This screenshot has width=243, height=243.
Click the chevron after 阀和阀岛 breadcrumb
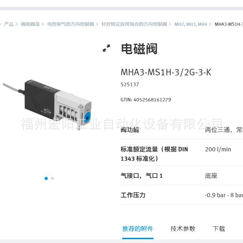pos(43,24)
